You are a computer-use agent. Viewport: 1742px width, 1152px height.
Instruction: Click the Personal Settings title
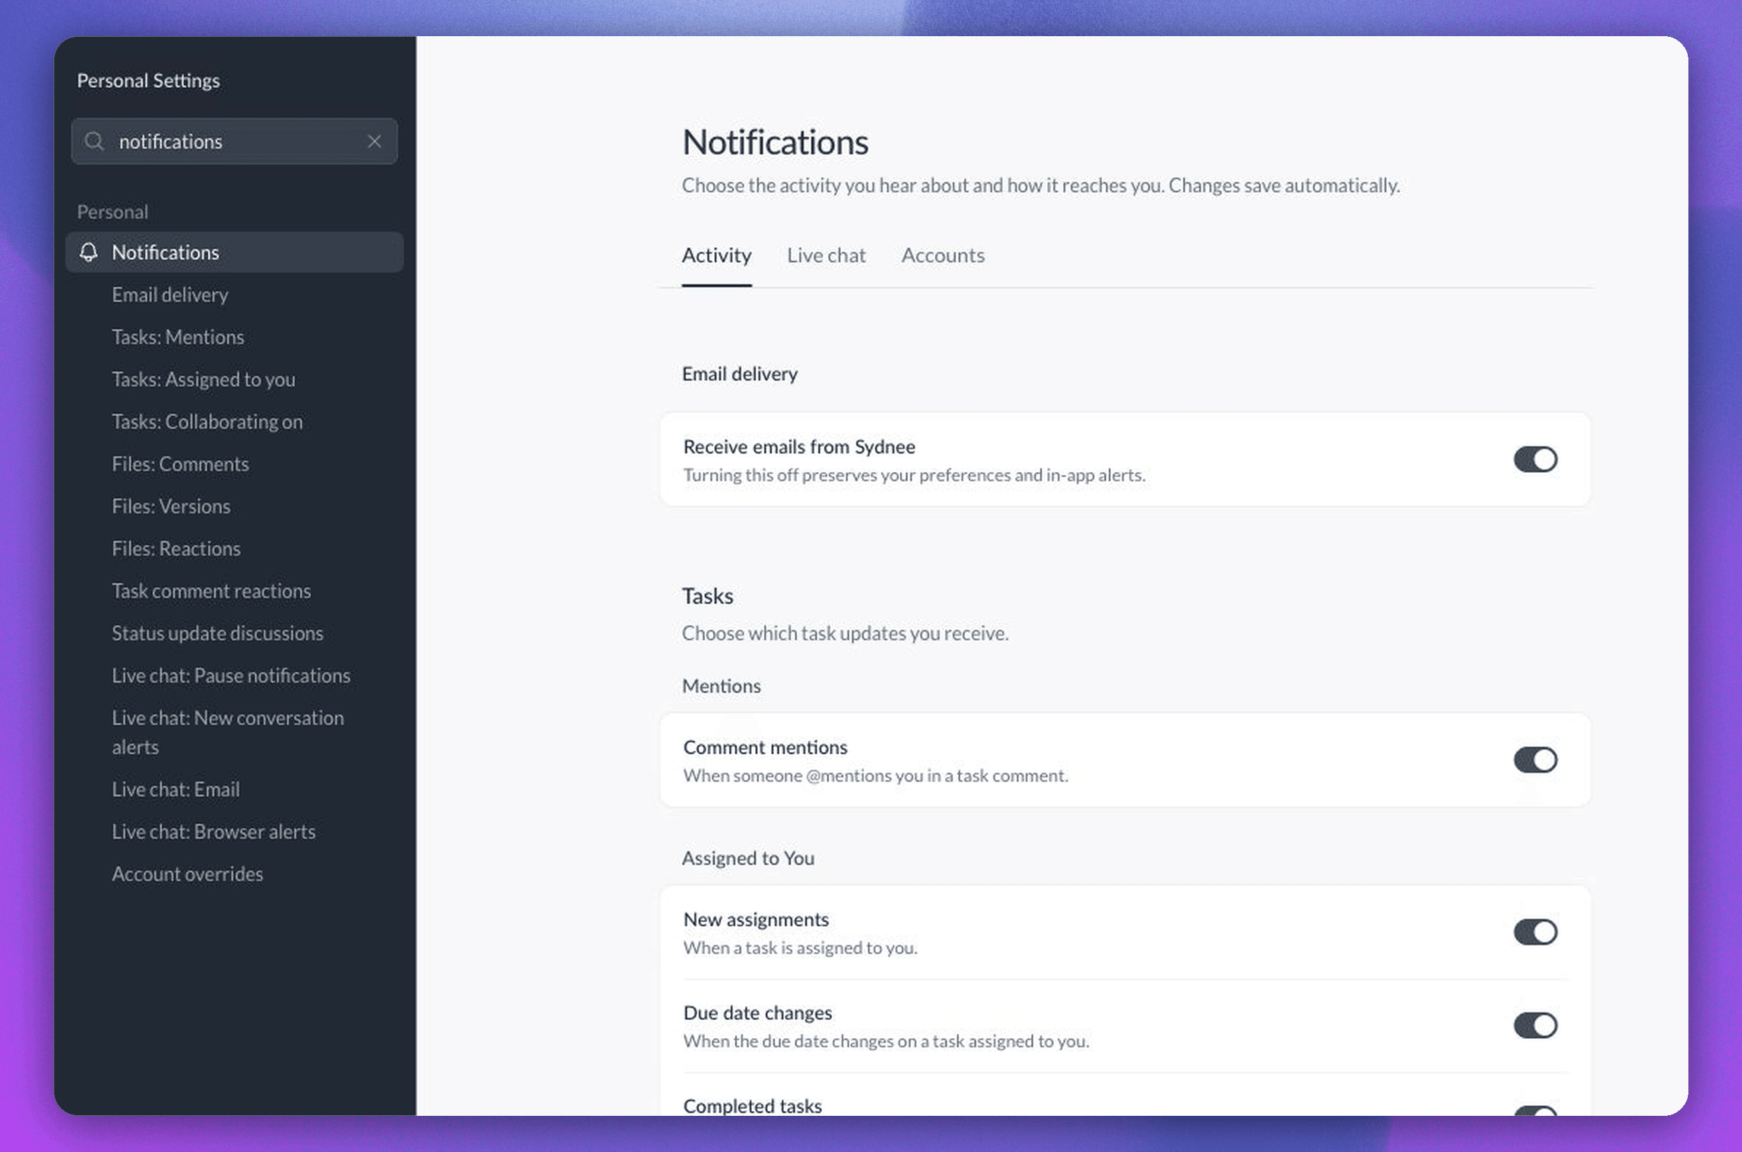click(149, 80)
